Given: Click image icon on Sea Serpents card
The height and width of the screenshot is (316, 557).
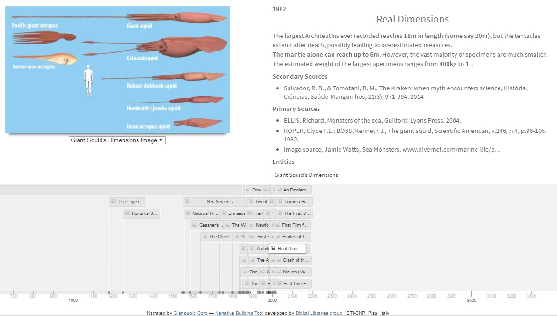Looking at the screenshot, I should 187,202.
